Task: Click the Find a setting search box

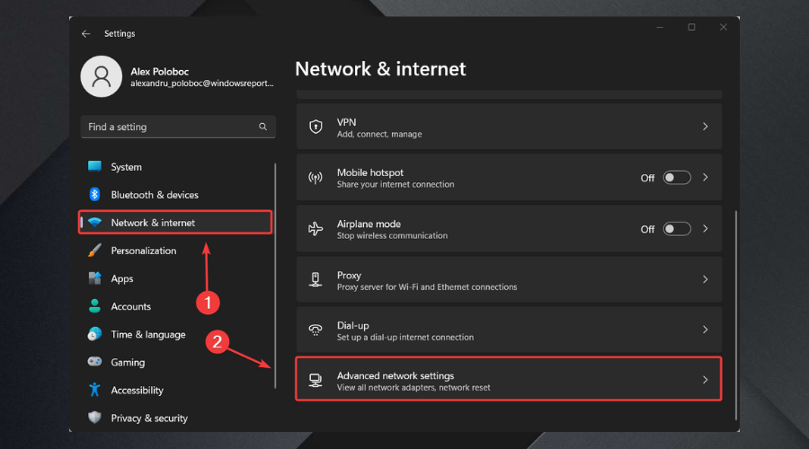Action: [171, 127]
